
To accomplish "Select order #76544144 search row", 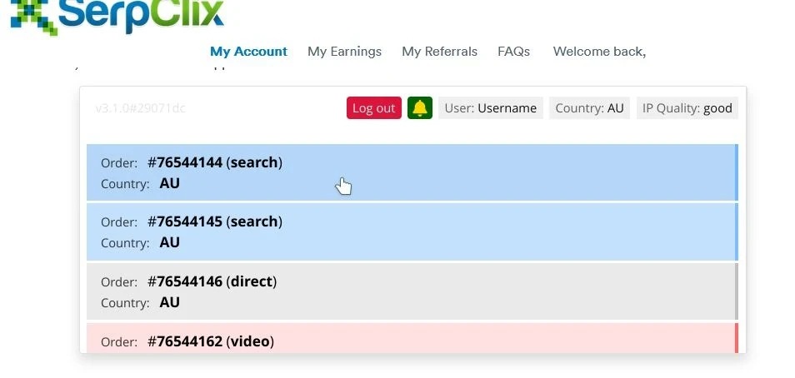I will click(412, 172).
